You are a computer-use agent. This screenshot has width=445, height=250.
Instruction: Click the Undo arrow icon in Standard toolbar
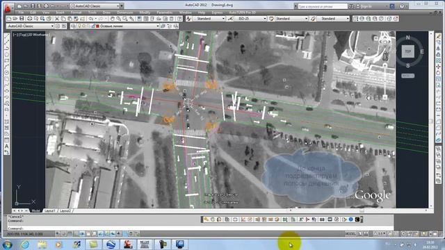tap(91, 19)
